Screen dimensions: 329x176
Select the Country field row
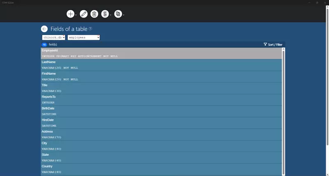[x=161, y=169]
